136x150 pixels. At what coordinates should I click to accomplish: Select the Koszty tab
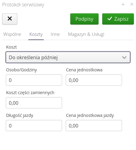36,34
